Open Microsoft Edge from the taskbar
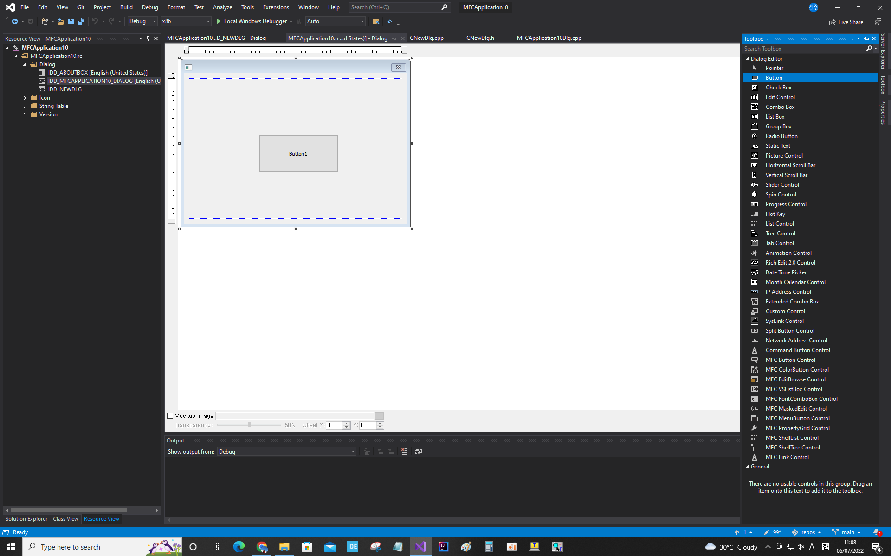The image size is (891, 556). [239, 547]
